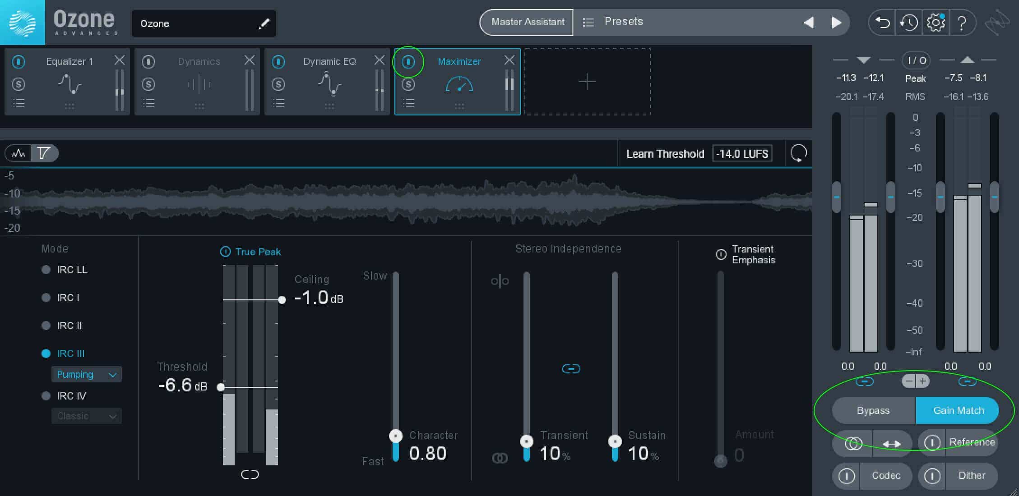The image size is (1019, 496).
Task: Toggle Dynamic EQ power button
Action: (x=278, y=61)
